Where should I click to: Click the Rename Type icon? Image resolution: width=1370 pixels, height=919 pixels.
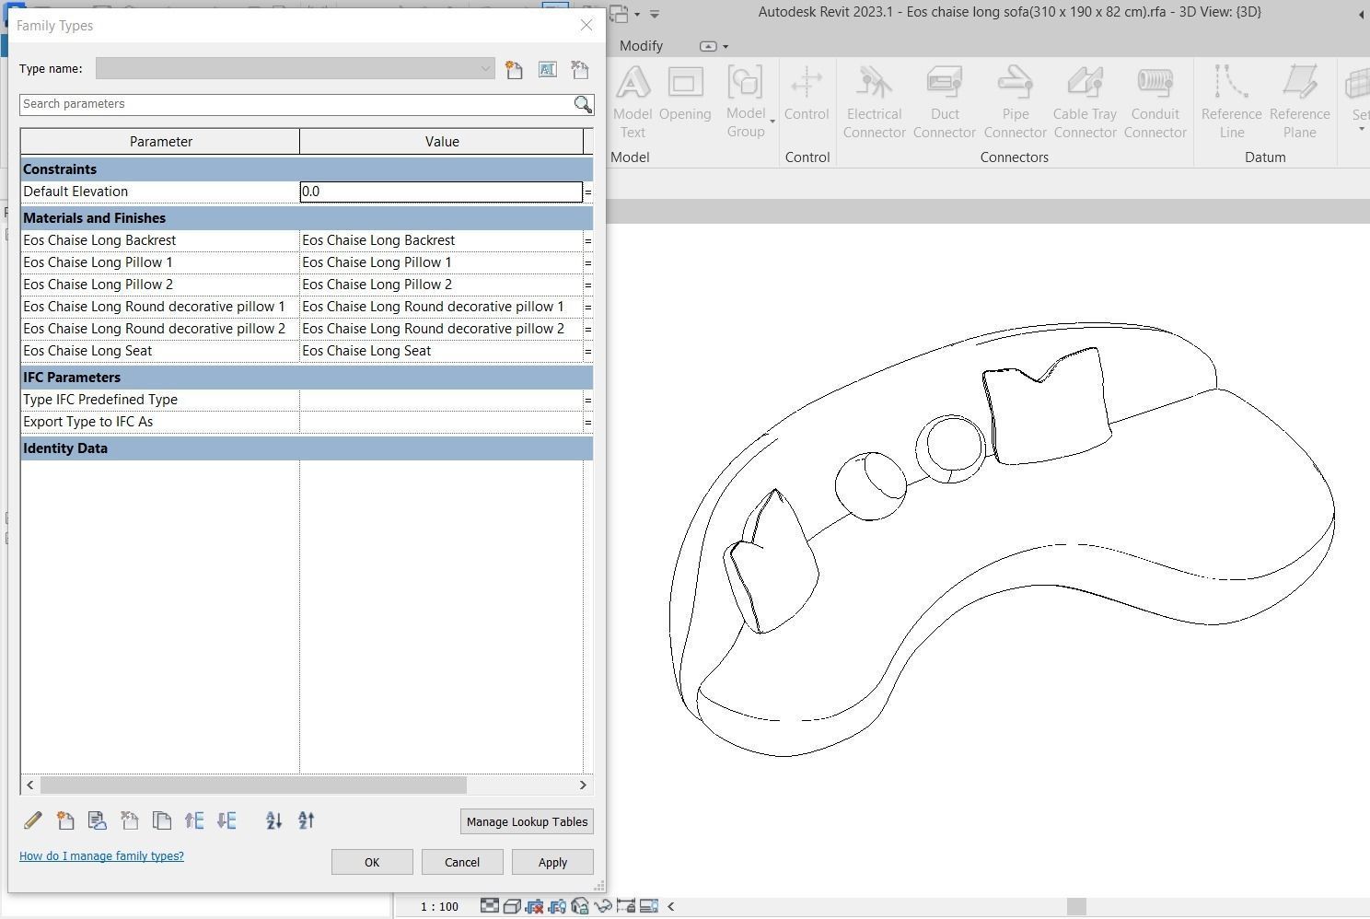(547, 69)
